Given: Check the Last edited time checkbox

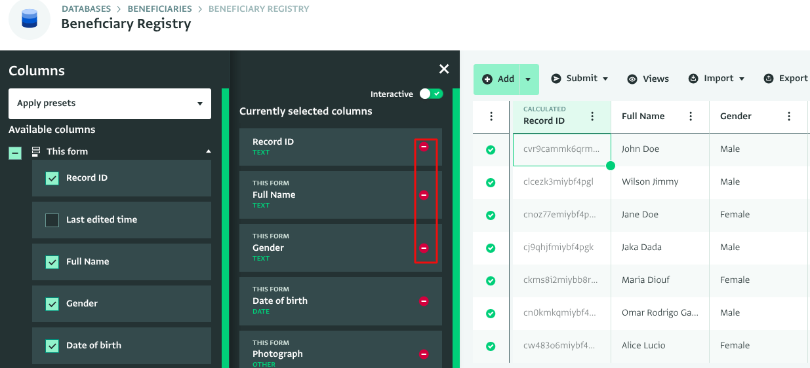Looking at the screenshot, I should (52, 220).
